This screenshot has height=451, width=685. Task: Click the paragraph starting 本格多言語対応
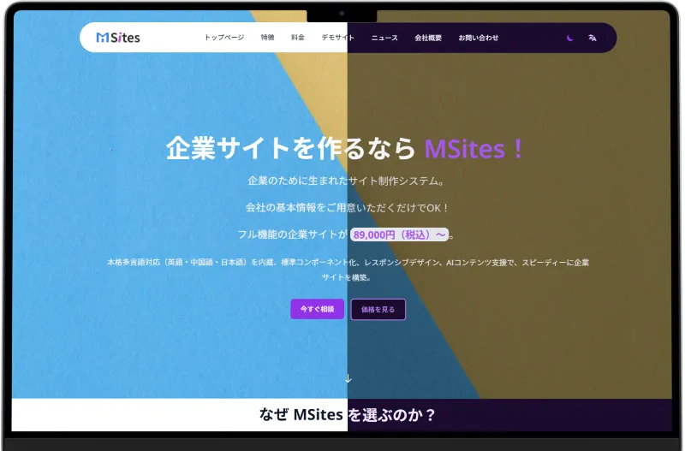tap(348, 270)
